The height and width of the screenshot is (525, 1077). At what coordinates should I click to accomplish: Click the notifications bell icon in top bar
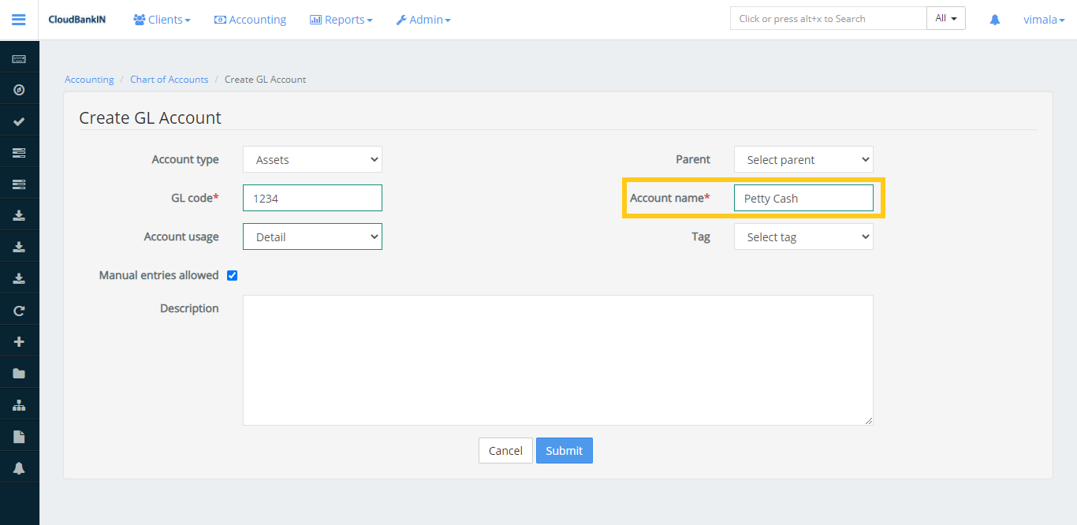click(x=994, y=19)
